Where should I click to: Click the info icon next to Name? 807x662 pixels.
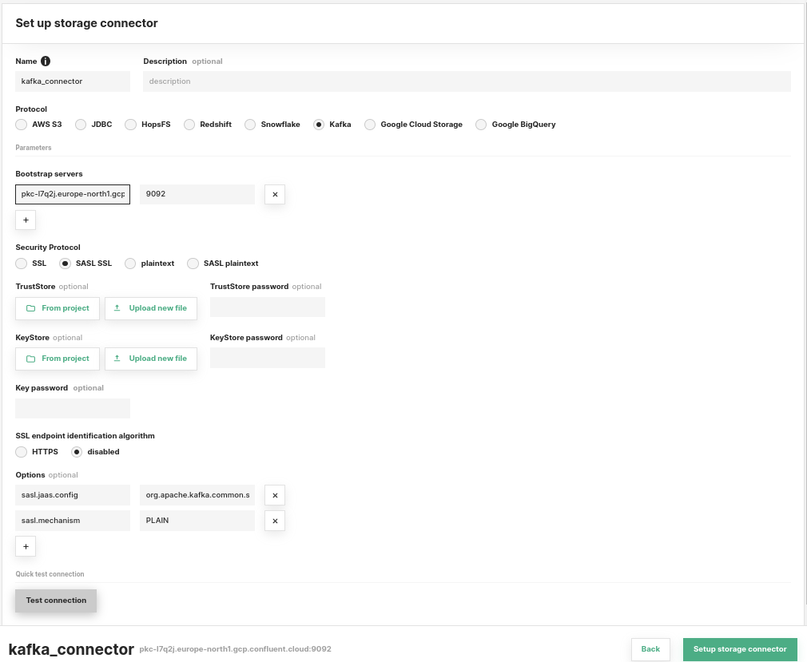(46, 61)
